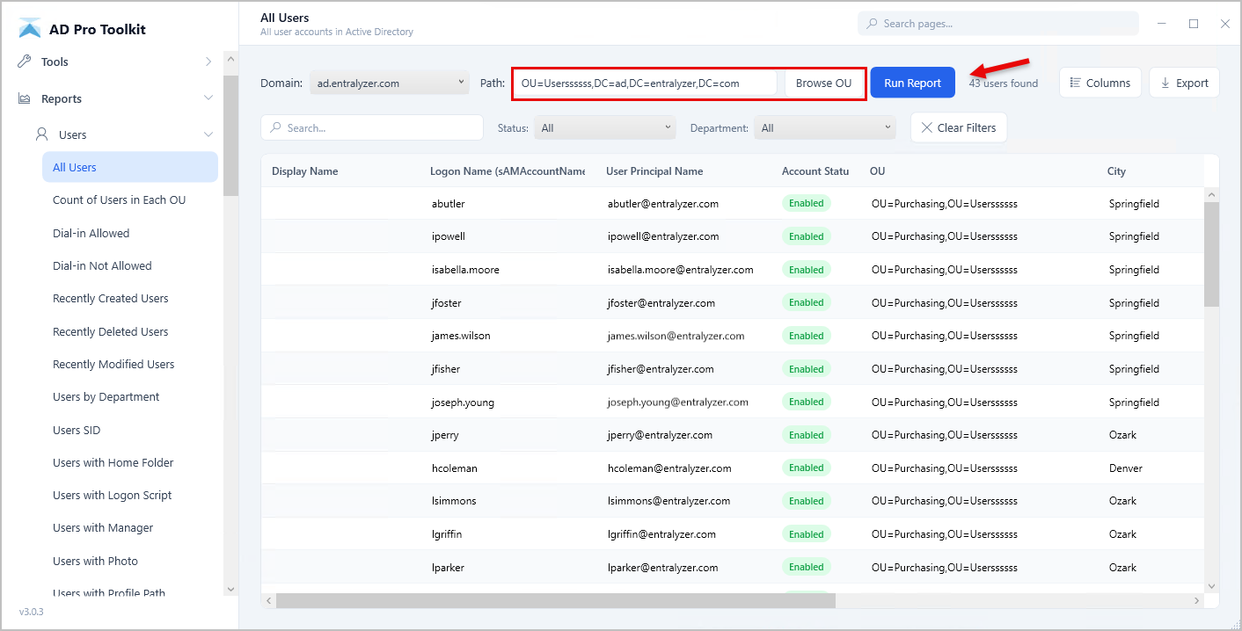The image size is (1242, 631).
Task: Open the Reports section icon
Action: [x=24, y=98]
